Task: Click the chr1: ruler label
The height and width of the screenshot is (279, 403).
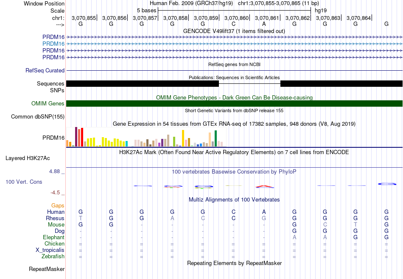Action: (x=58, y=18)
